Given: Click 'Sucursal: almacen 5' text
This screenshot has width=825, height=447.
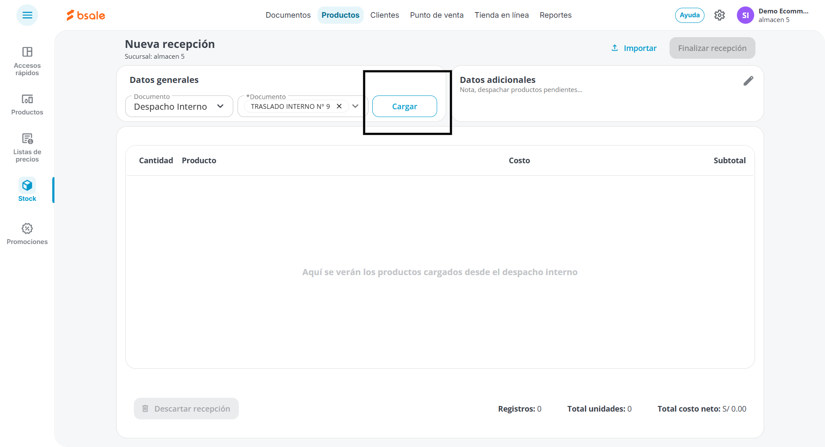Looking at the screenshot, I should 155,57.
